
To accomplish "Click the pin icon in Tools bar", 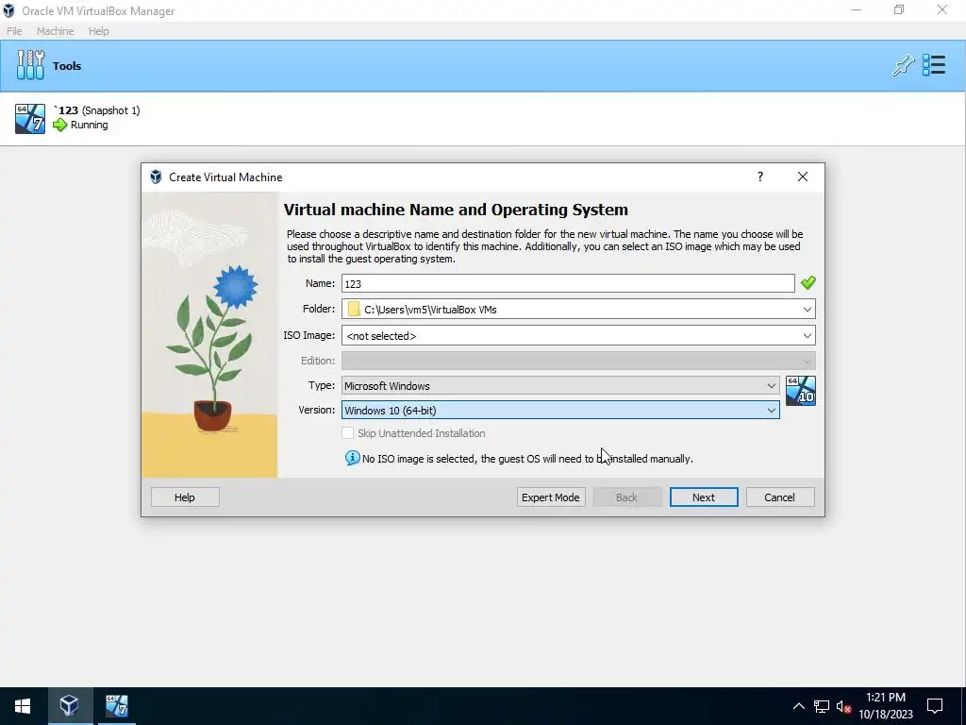I will (903, 65).
